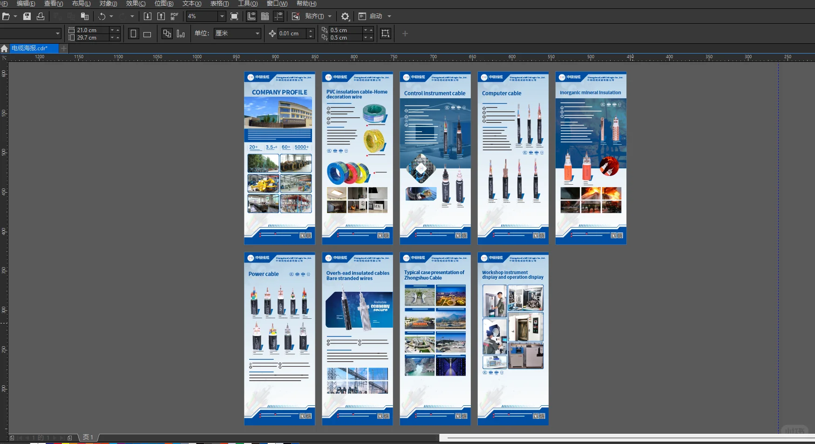Click the Paste clipboard icon
The height and width of the screenshot is (444, 815).
84,16
